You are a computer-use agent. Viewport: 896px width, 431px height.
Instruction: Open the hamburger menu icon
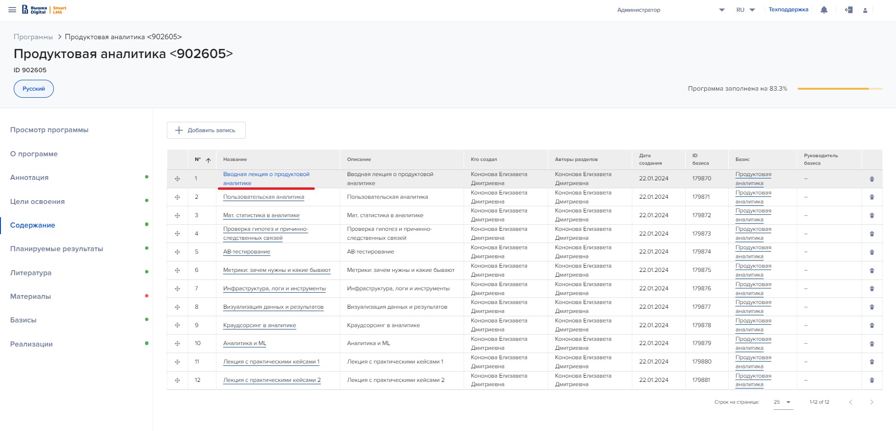coord(12,10)
